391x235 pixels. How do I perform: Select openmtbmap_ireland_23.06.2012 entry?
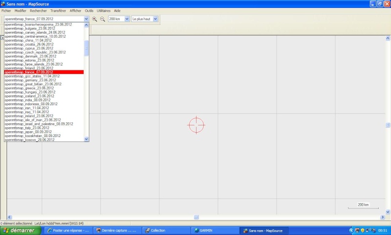[x=44, y=116]
